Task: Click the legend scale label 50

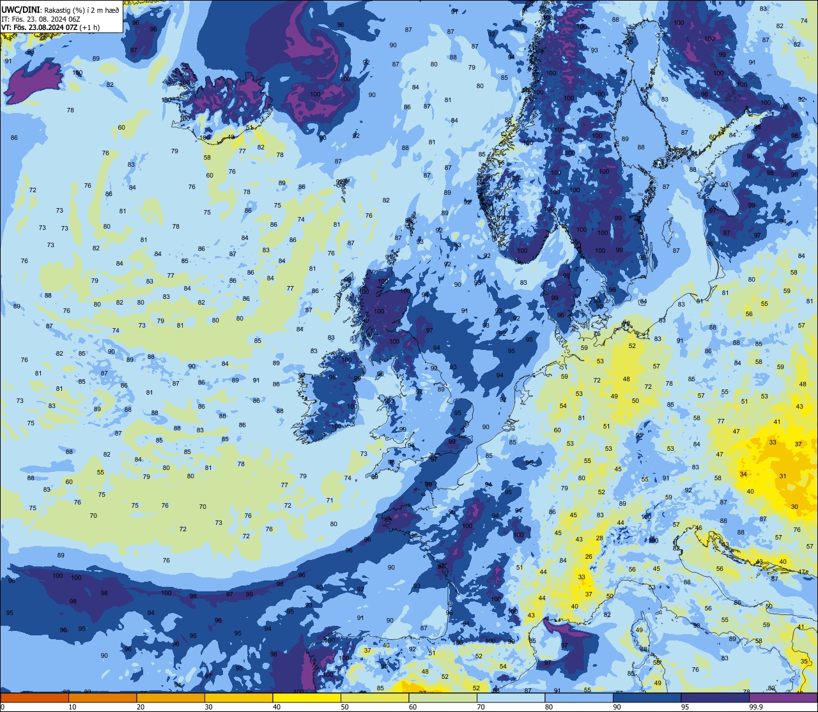Action: (344, 707)
